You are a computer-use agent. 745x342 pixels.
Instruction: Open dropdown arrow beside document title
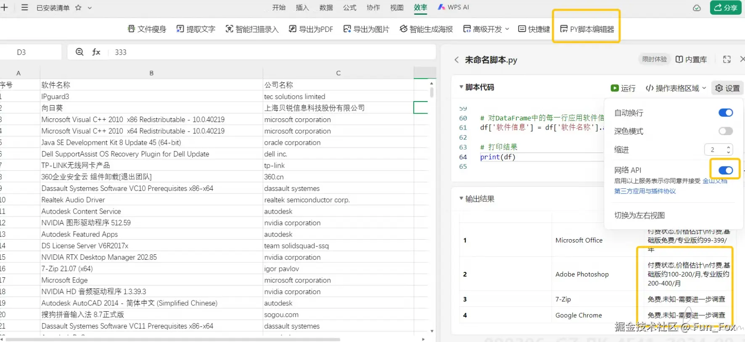click(x=90, y=8)
